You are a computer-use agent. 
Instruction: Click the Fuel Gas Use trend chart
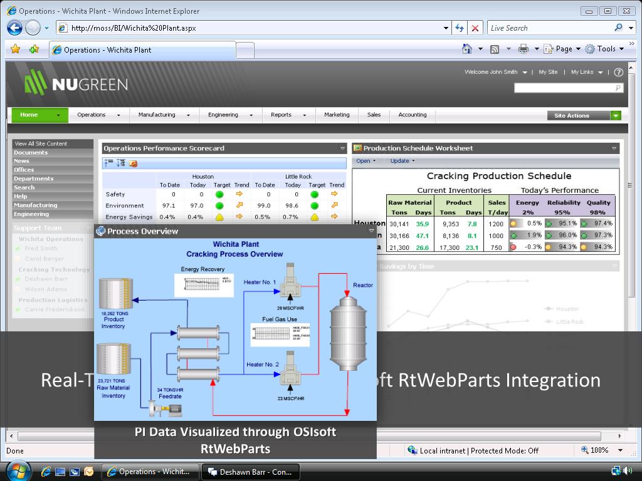coord(280,334)
